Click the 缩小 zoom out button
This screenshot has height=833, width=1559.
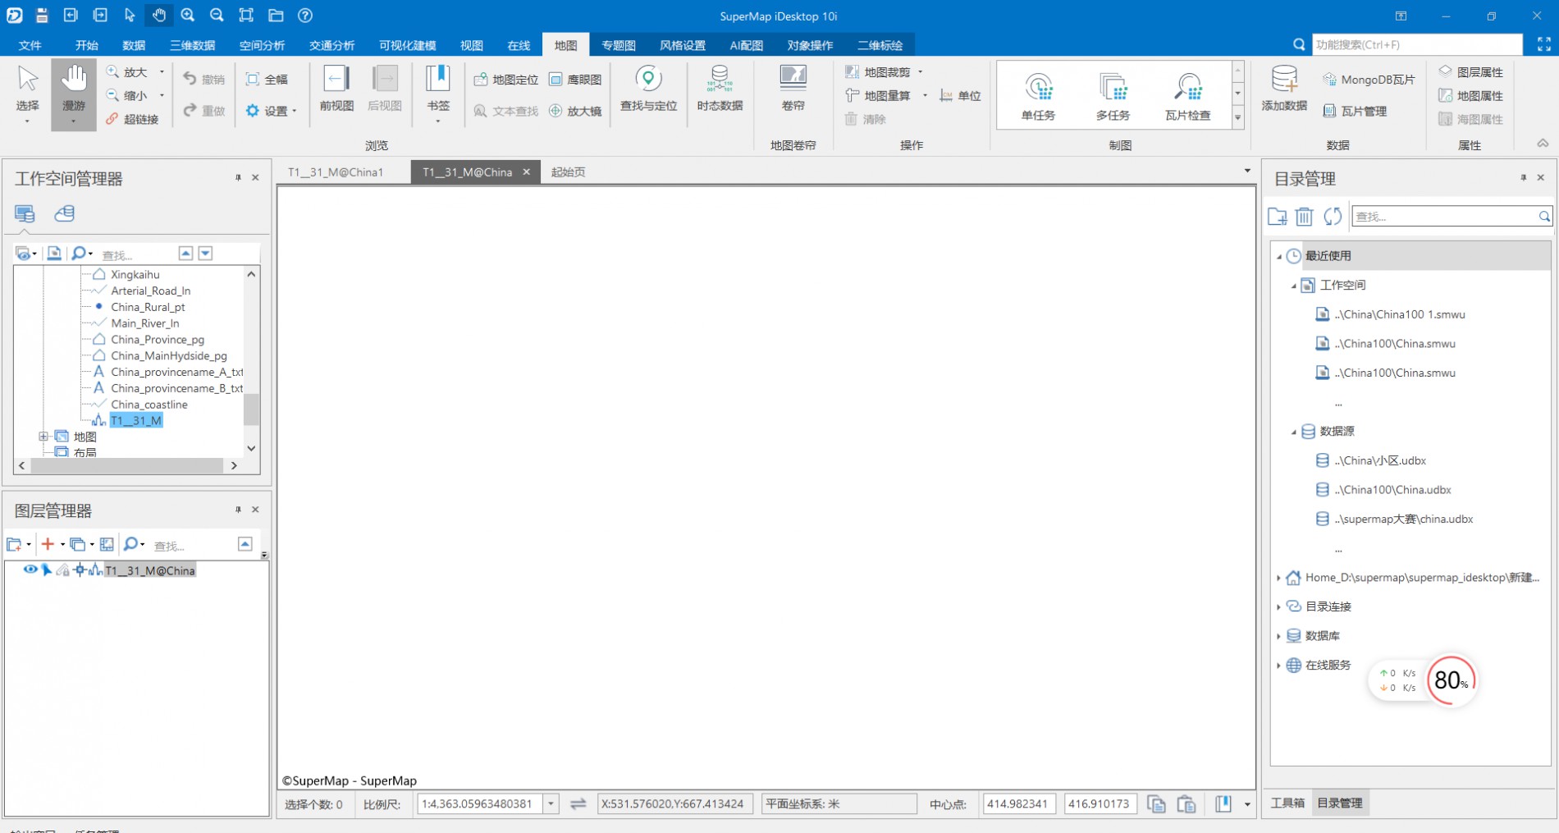click(x=127, y=95)
